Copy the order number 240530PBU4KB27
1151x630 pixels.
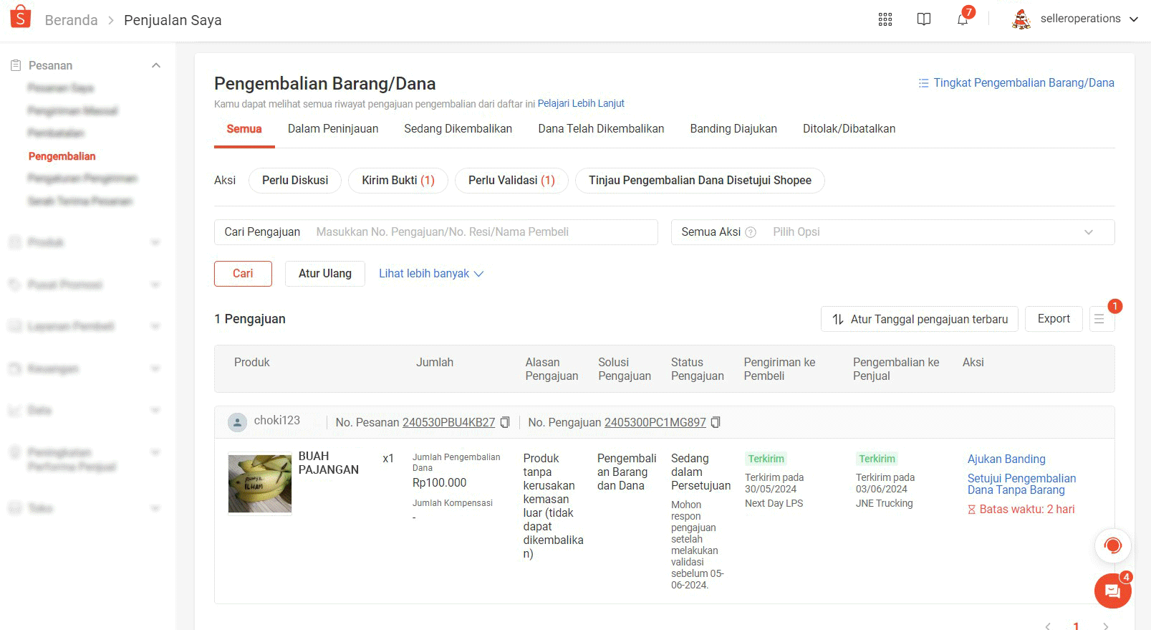pos(505,423)
